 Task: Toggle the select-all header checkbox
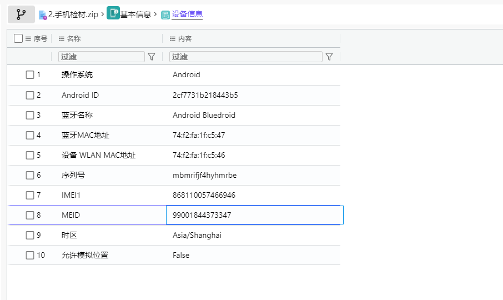coord(18,38)
